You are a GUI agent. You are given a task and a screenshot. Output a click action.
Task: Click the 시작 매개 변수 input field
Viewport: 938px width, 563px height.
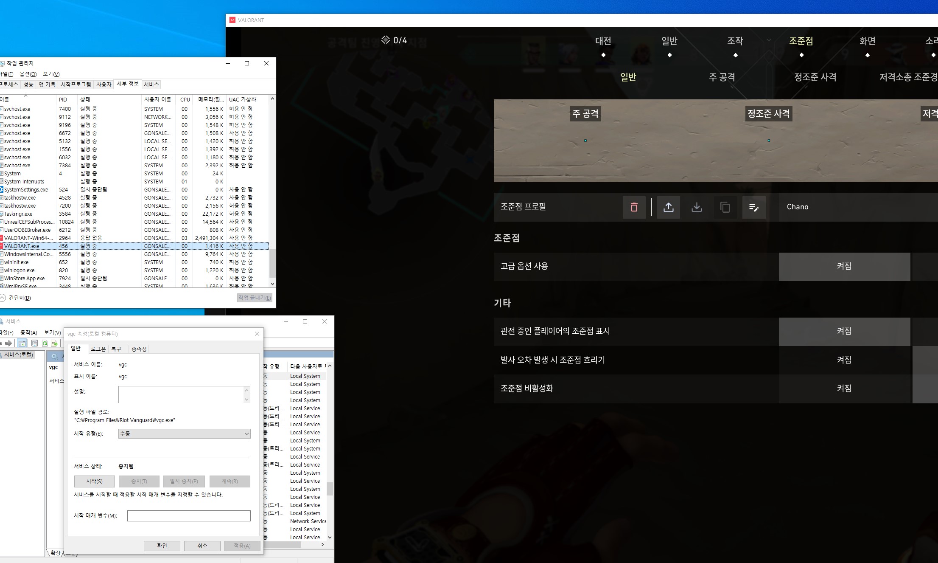click(x=189, y=515)
